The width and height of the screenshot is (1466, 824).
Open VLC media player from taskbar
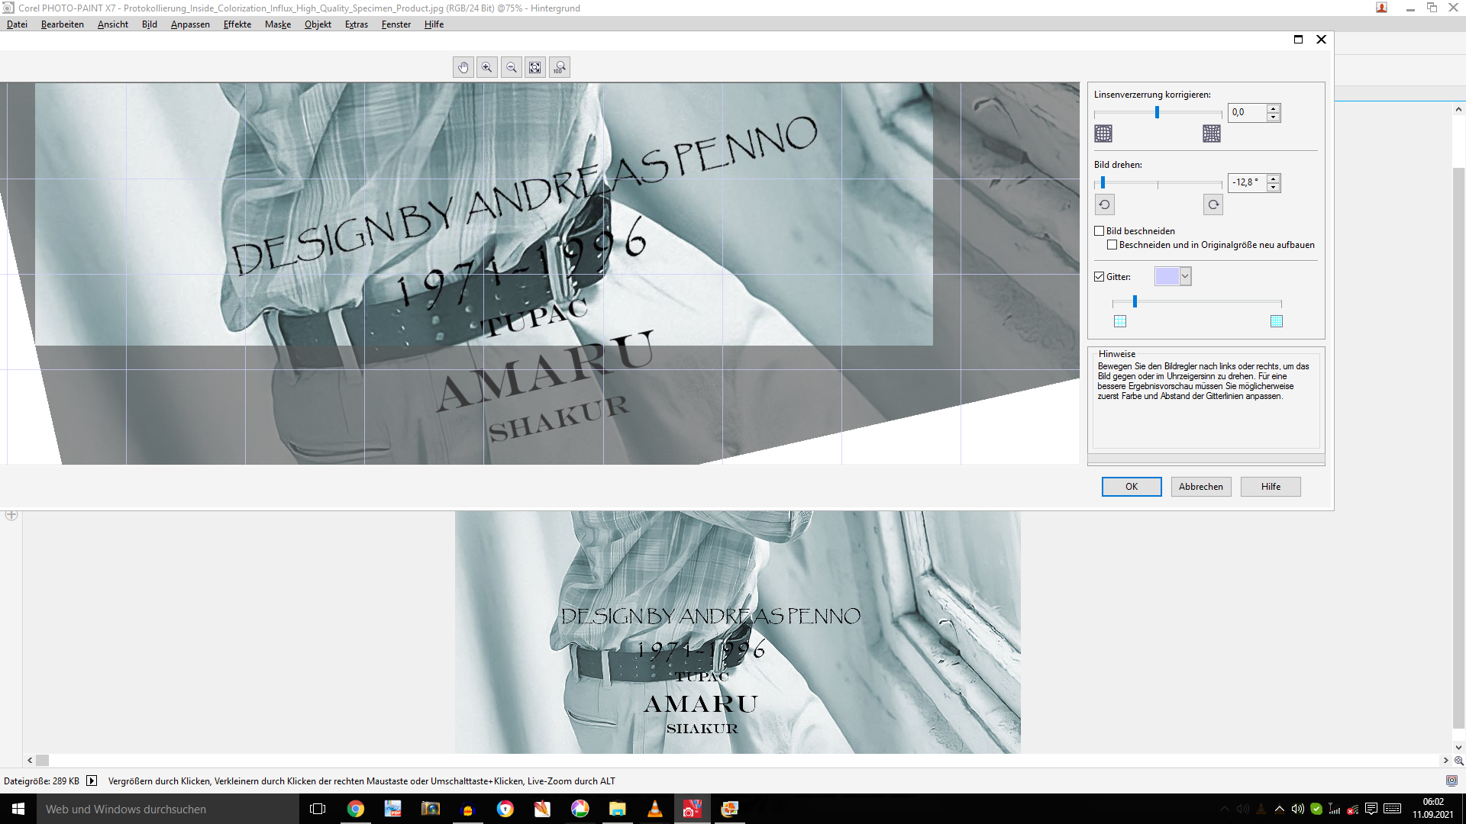click(655, 809)
